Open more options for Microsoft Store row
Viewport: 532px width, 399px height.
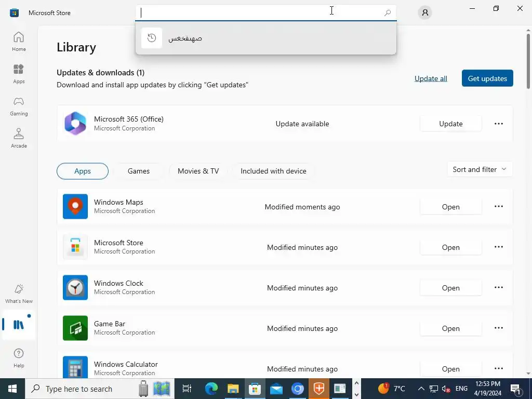pos(498,247)
